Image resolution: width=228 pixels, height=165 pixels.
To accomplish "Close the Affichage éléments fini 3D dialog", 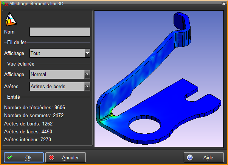I will [x=223, y=4].
